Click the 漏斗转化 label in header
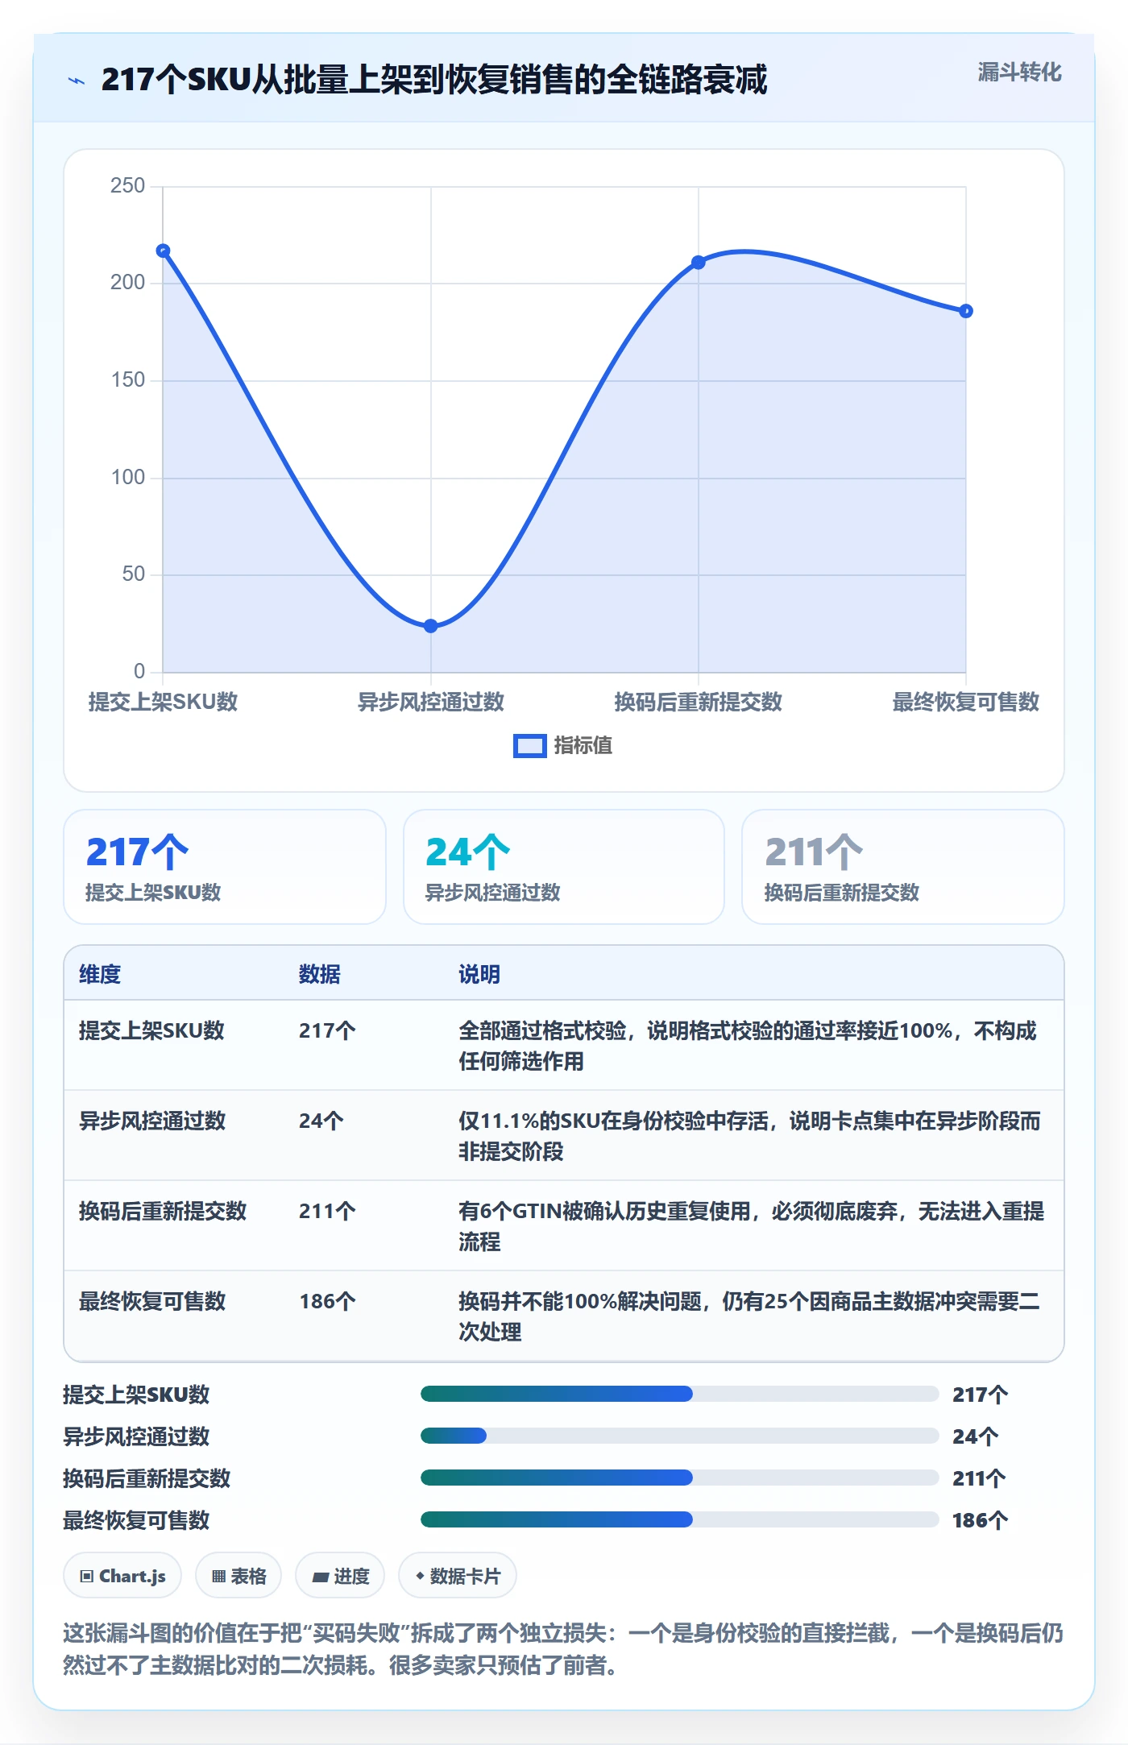 point(1019,73)
